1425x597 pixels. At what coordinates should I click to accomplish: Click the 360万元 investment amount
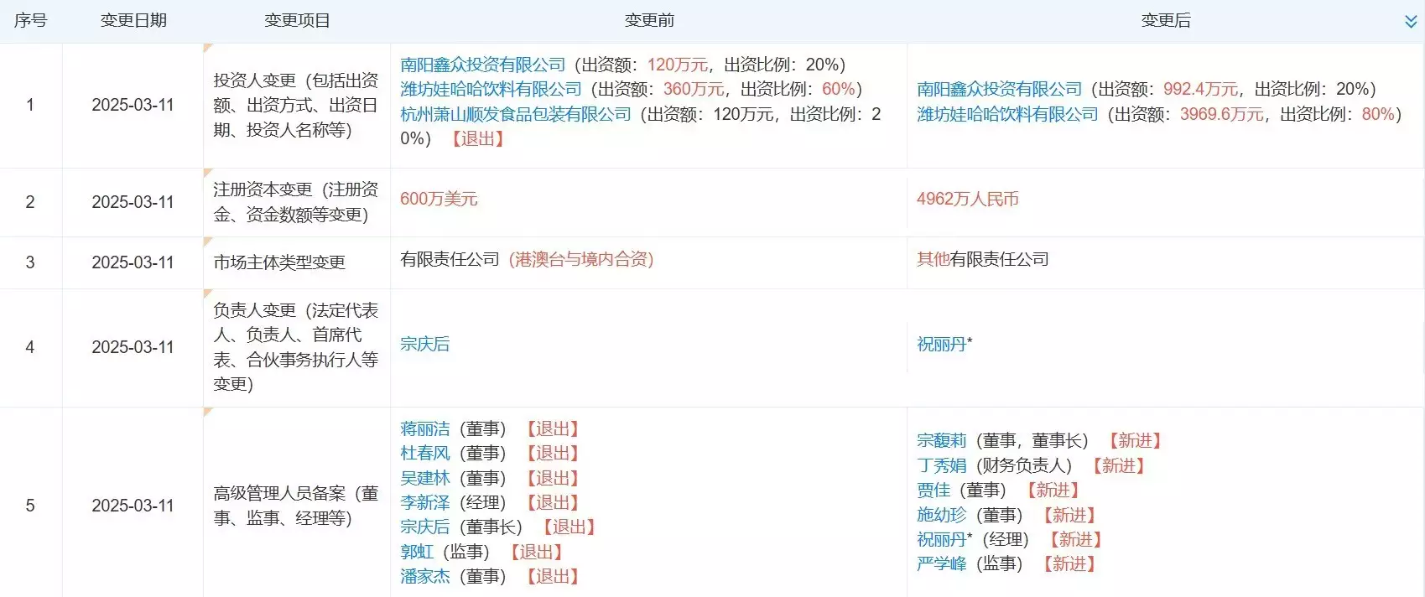coord(694,89)
